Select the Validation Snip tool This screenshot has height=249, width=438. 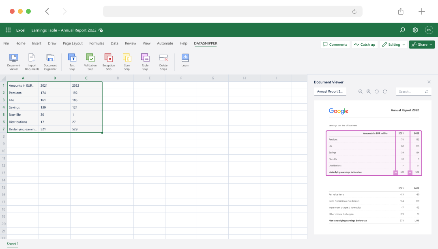pos(90,62)
